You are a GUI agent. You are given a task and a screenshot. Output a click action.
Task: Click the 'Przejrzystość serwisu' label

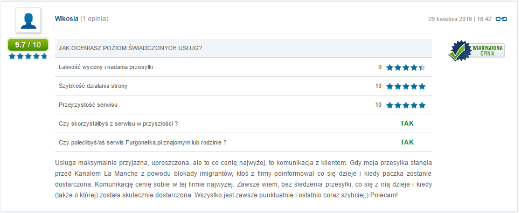pos(88,105)
